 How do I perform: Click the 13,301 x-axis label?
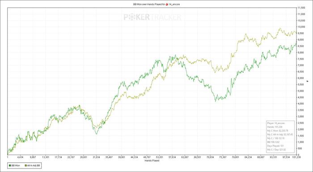pyautogui.click(x=46, y=157)
